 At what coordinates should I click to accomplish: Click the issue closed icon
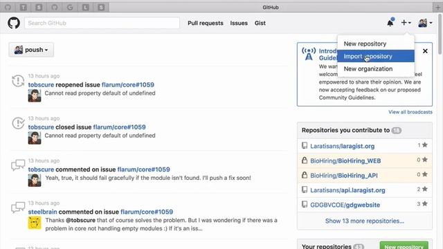[x=18, y=123]
